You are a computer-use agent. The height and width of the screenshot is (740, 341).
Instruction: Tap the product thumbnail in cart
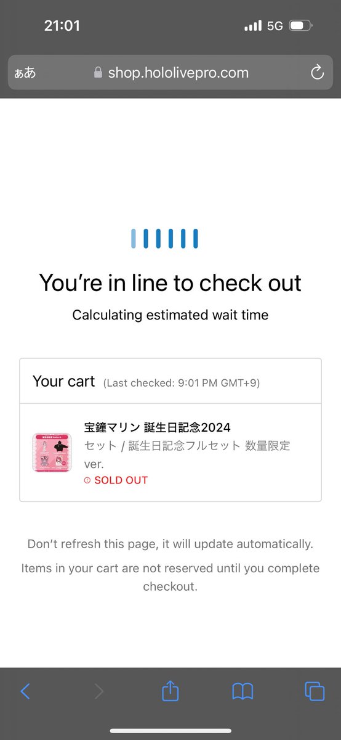52,453
